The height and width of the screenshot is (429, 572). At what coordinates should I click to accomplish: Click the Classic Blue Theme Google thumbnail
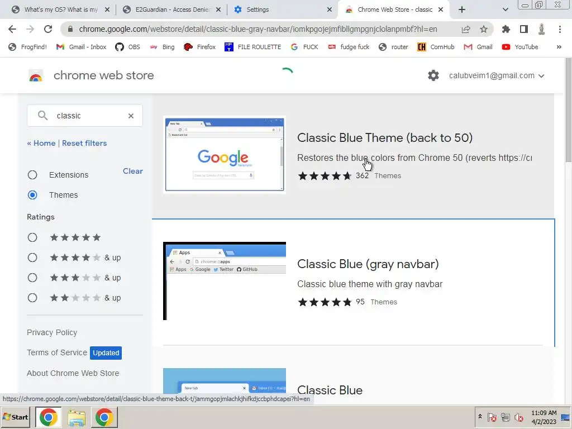[x=225, y=154]
